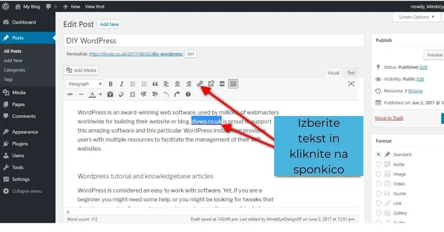This screenshot has width=444, height=232.
Task: Select the Link post format
Action: (x=378, y=203)
